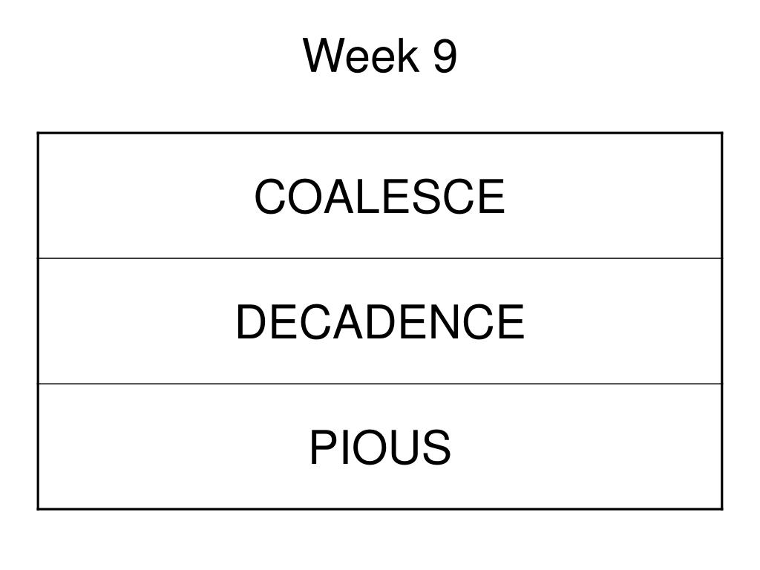The height and width of the screenshot is (570, 760).
Task: Click the divider line between DECADENCE and PIOUS
Action: (379, 384)
